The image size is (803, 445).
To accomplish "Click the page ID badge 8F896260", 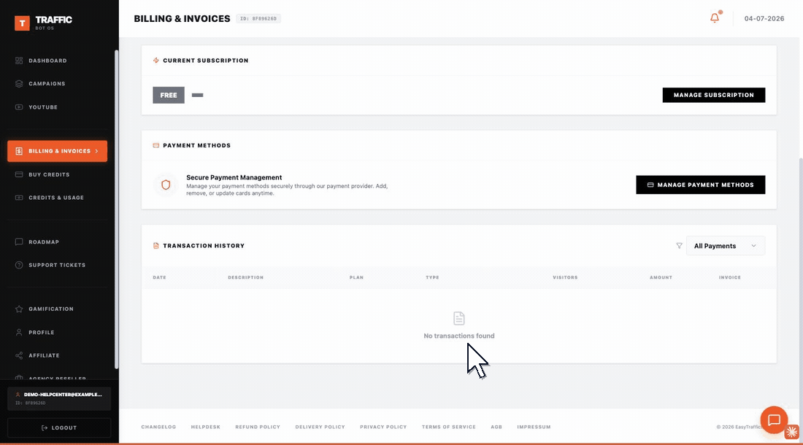I will click(x=258, y=18).
